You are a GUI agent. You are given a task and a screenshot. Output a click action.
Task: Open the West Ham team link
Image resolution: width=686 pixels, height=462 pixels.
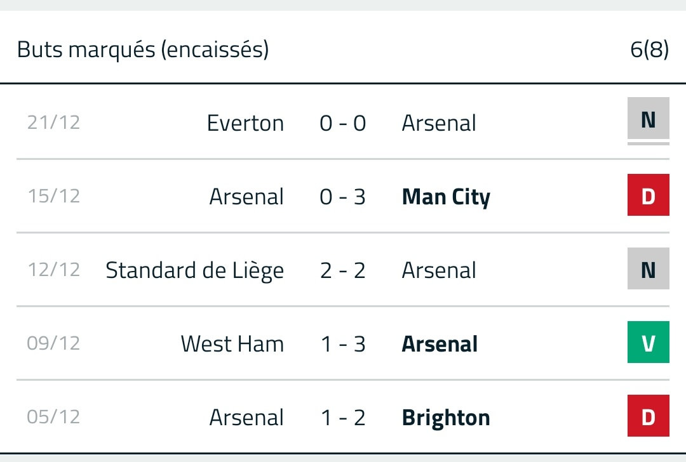pos(232,344)
